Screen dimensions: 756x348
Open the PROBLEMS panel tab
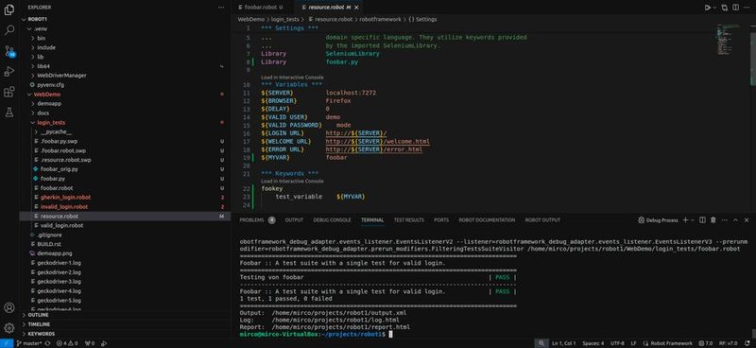pos(257,219)
